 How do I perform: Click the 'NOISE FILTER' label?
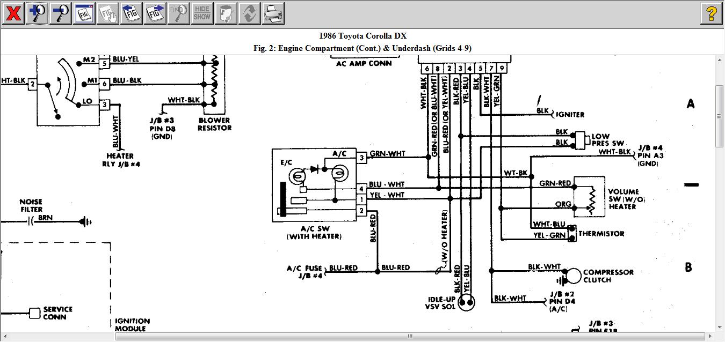pyautogui.click(x=31, y=206)
